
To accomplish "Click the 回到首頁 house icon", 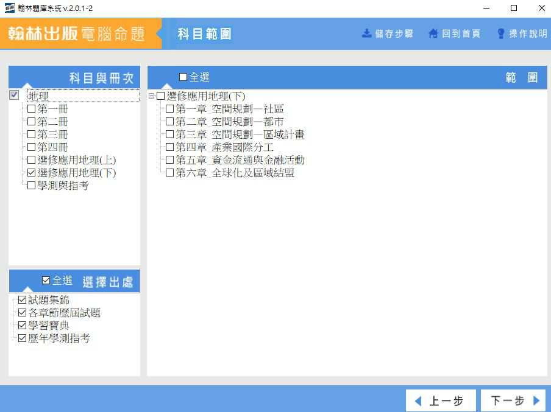I will pyautogui.click(x=433, y=33).
